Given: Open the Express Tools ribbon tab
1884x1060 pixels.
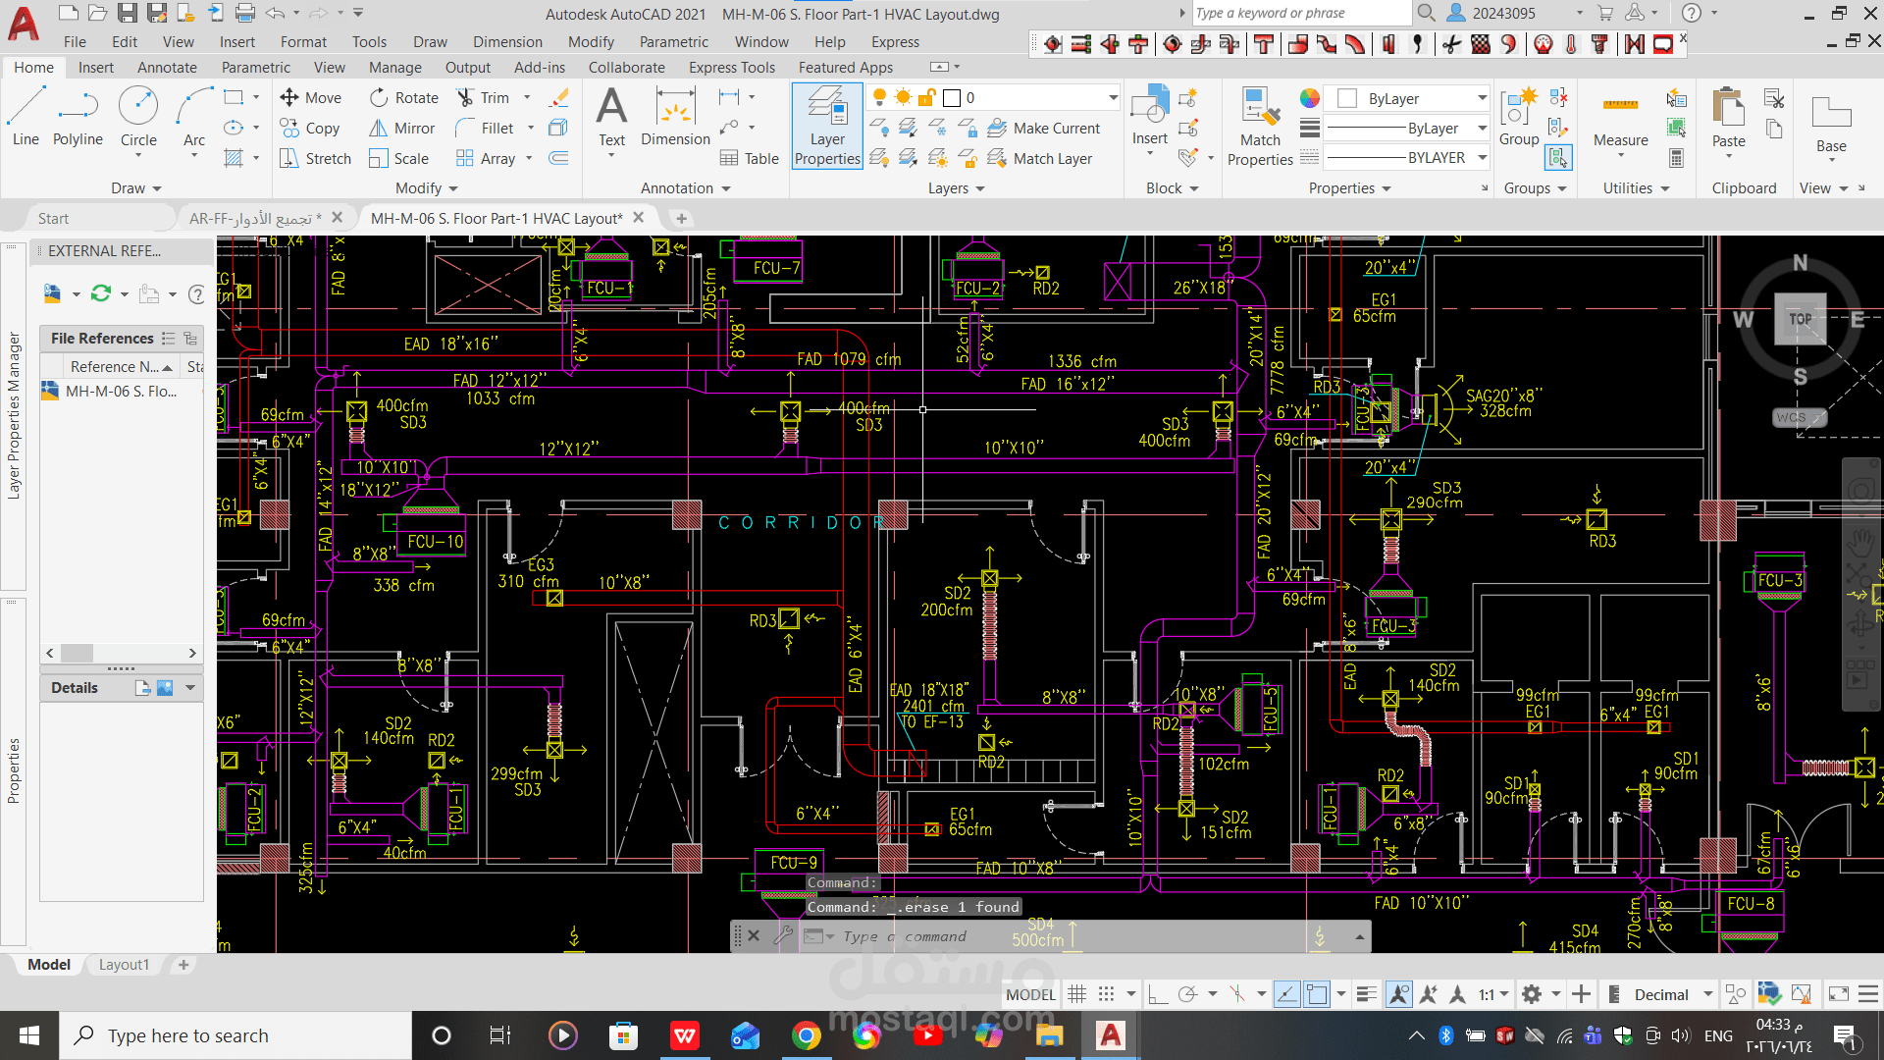Looking at the screenshot, I should coord(731,67).
